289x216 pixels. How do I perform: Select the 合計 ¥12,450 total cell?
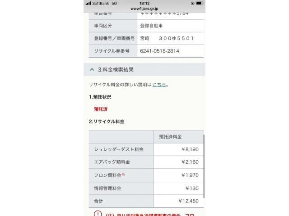(179, 201)
